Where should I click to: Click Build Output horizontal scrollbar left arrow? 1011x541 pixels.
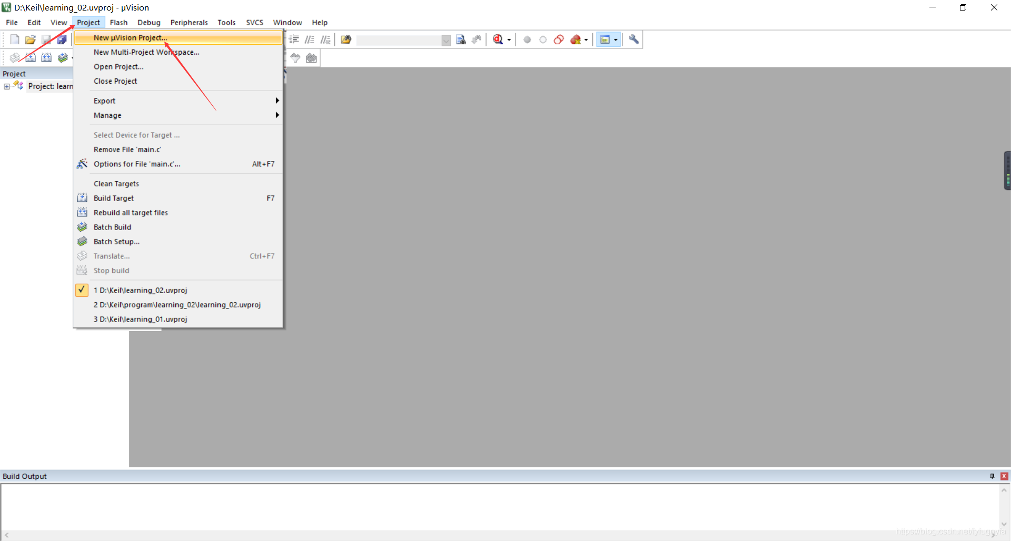click(6, 535)
